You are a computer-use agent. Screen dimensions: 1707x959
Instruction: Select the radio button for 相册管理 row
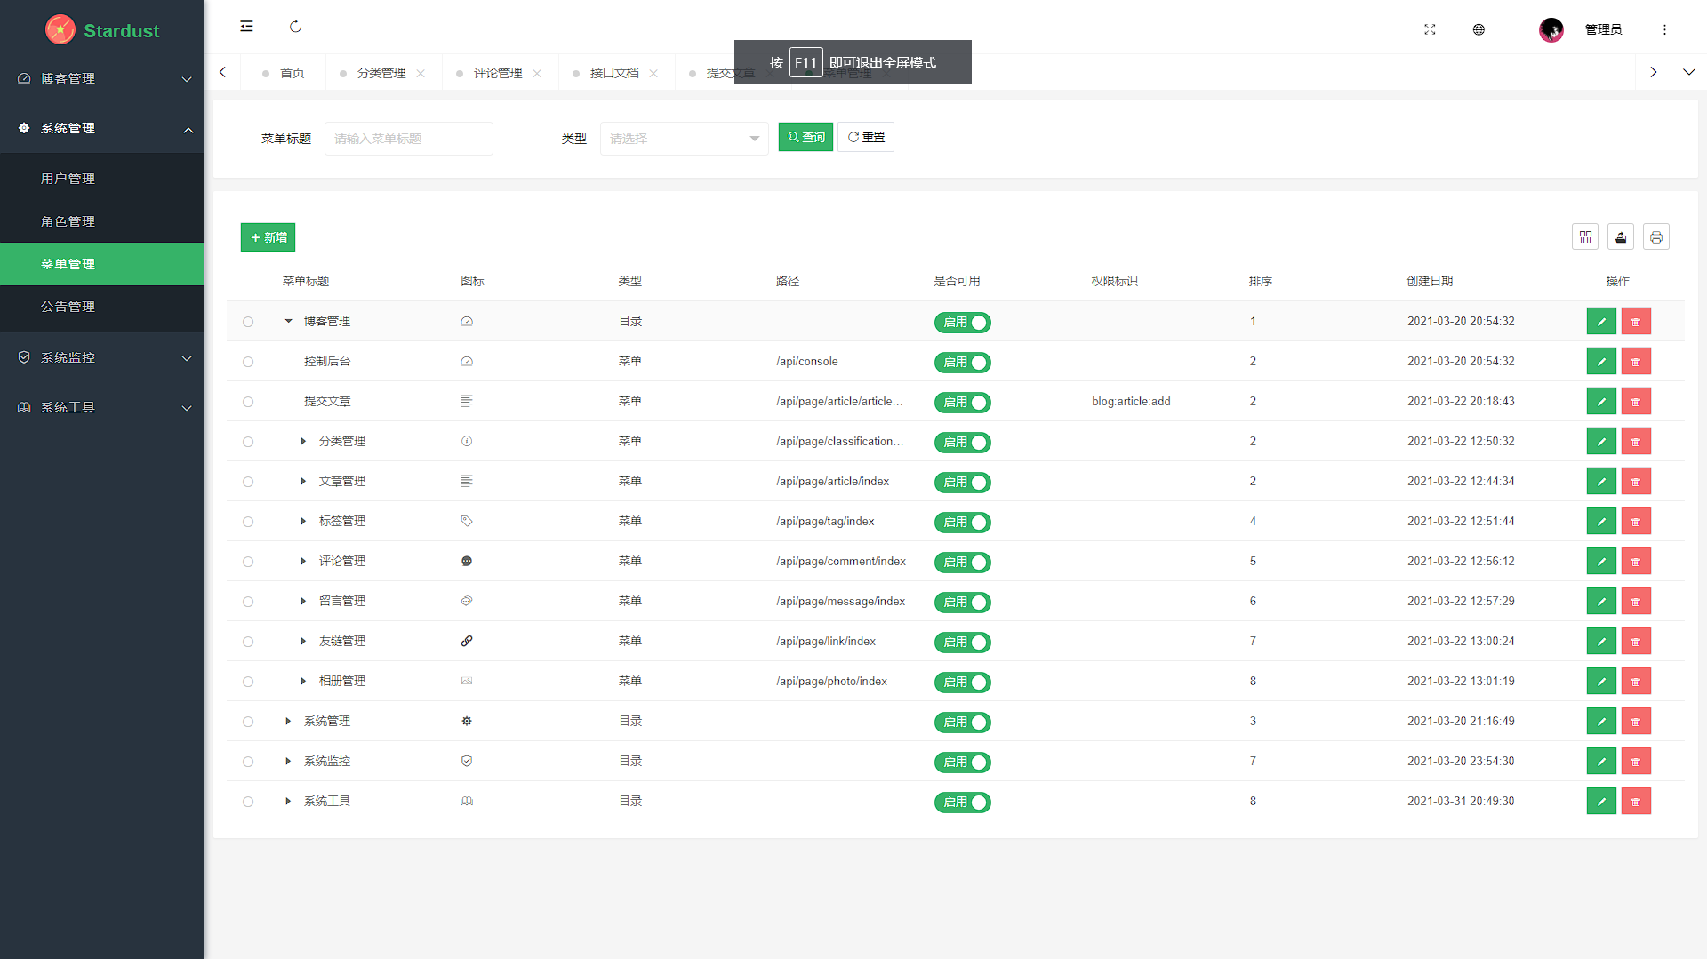pyautogui.click(x=248, y=682)
